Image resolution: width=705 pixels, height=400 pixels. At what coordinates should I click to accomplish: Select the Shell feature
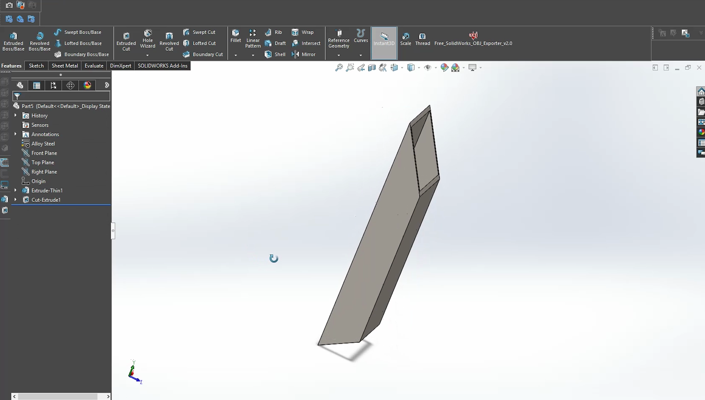(x=275, y=54)
